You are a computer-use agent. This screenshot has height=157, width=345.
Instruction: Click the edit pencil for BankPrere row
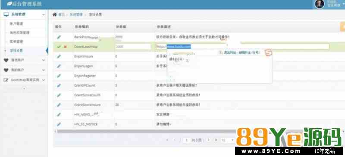point(59,37)
